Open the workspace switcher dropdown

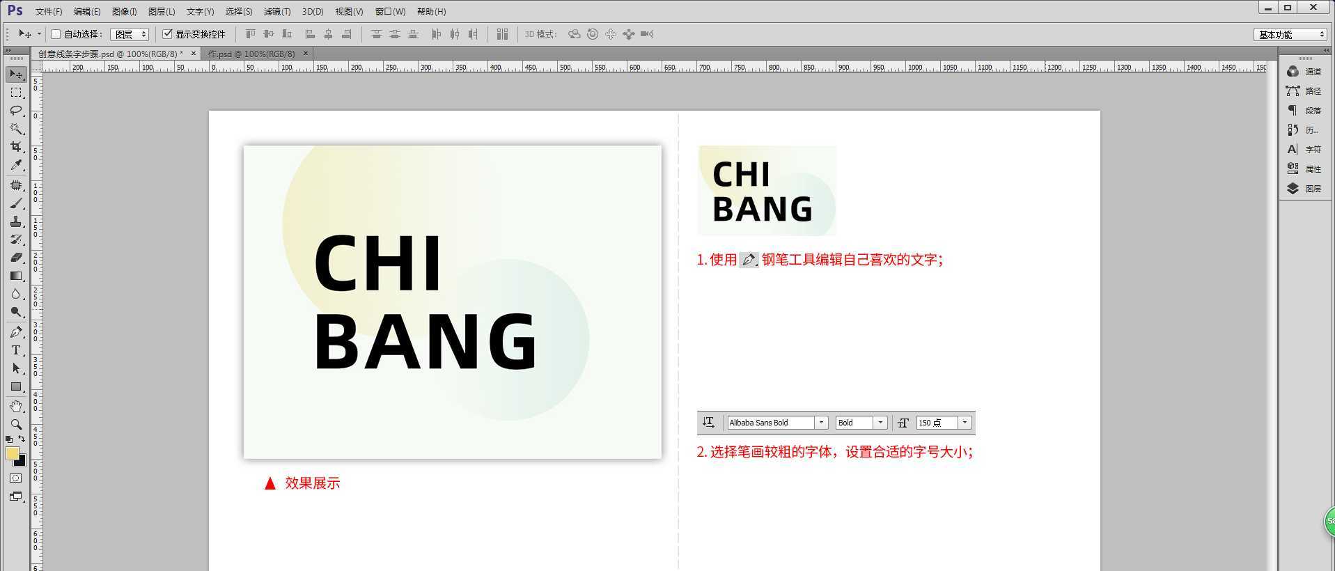click(x=1291, y=34)
